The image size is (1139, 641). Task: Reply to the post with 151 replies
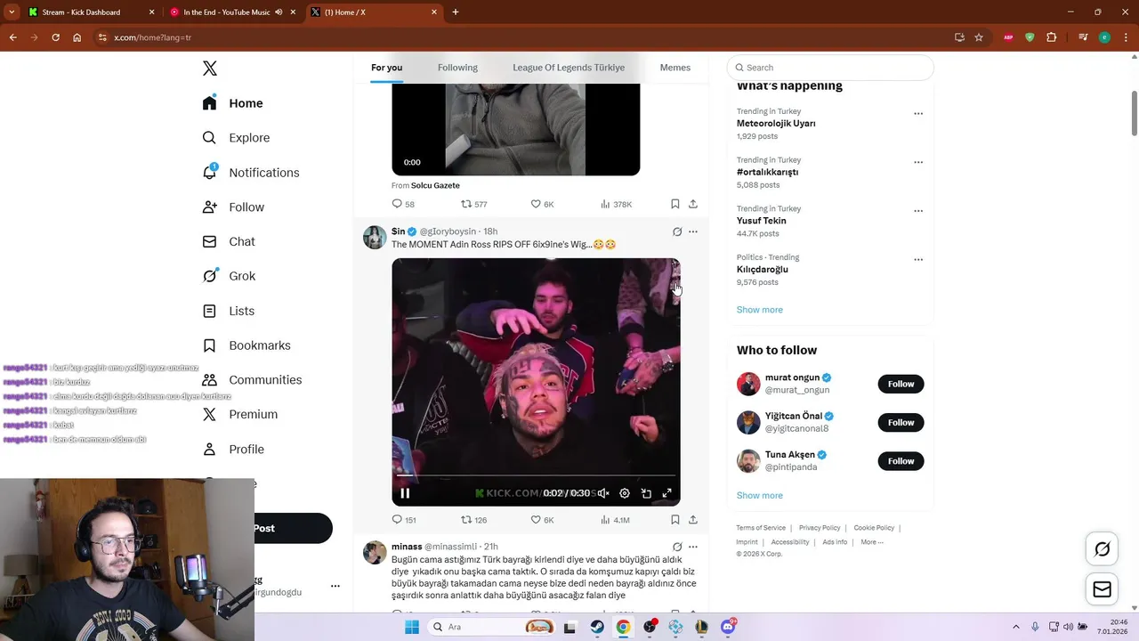(404, 520)
